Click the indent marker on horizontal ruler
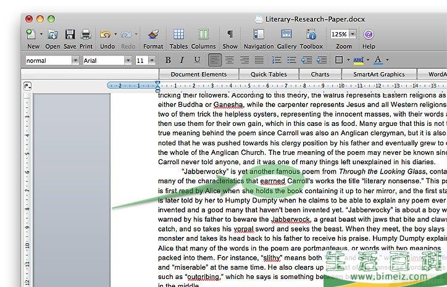Image resolution: width=447 pixels, height=287 pixels. coord(157,86)
